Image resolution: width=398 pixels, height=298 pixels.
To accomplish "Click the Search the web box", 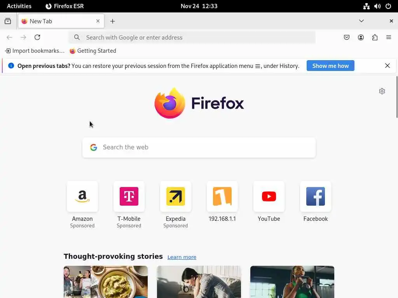I will click(199, 147).
